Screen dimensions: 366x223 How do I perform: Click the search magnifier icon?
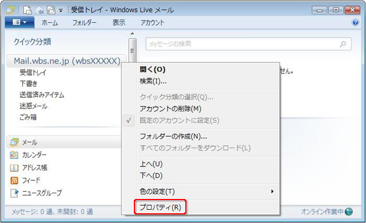point(343,44)
